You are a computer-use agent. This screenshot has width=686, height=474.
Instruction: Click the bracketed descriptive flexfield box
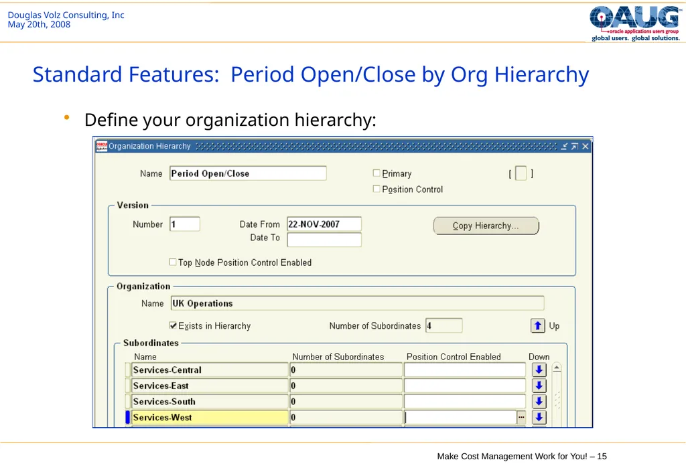(521, 173)
